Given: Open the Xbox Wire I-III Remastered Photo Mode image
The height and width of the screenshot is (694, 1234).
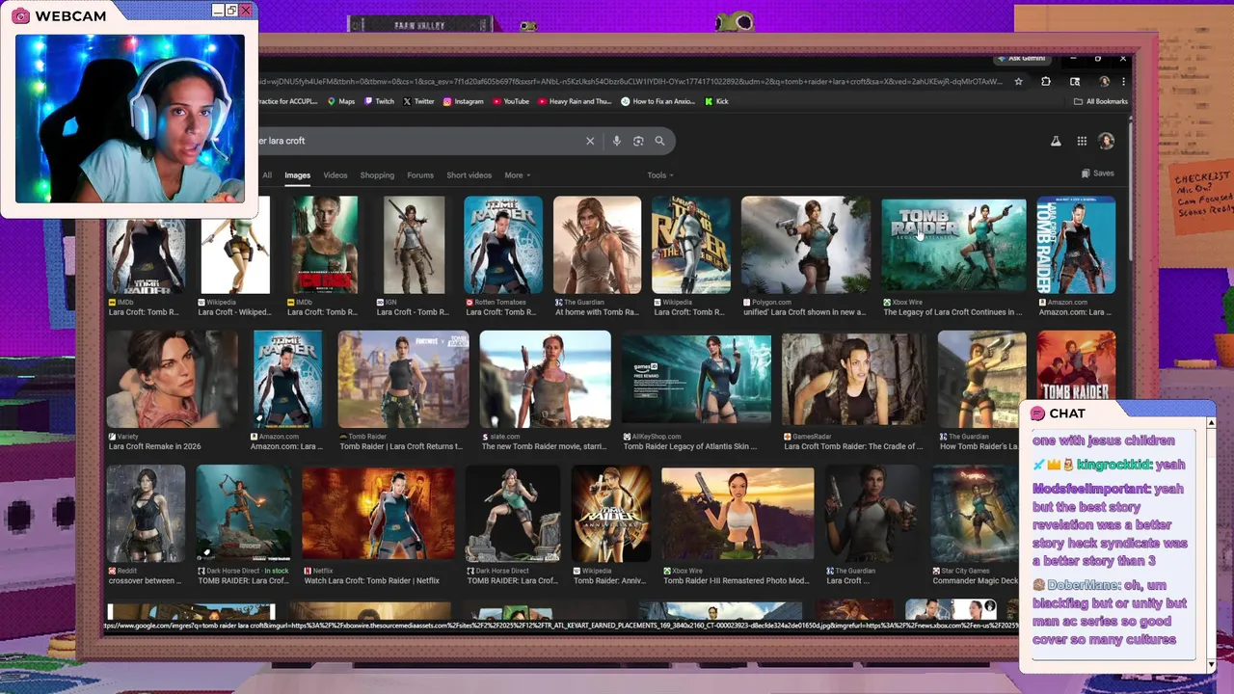Looking at the screenshot, I should coord(738,514).
